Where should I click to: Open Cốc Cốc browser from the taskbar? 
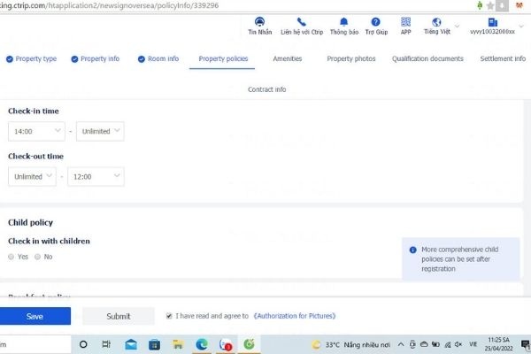click(x=249, y=344)
